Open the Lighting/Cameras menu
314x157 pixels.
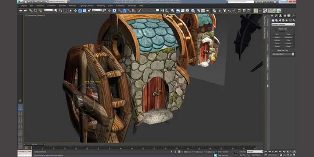pos(86,5)
